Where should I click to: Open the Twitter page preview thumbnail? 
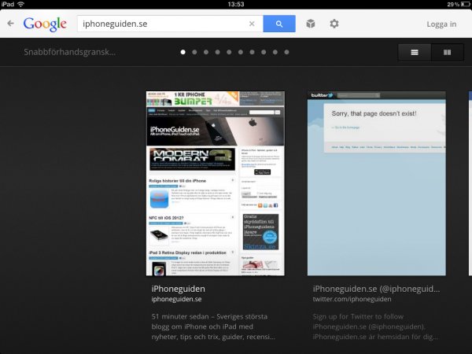pyautogui.click(x=377, y=183)
